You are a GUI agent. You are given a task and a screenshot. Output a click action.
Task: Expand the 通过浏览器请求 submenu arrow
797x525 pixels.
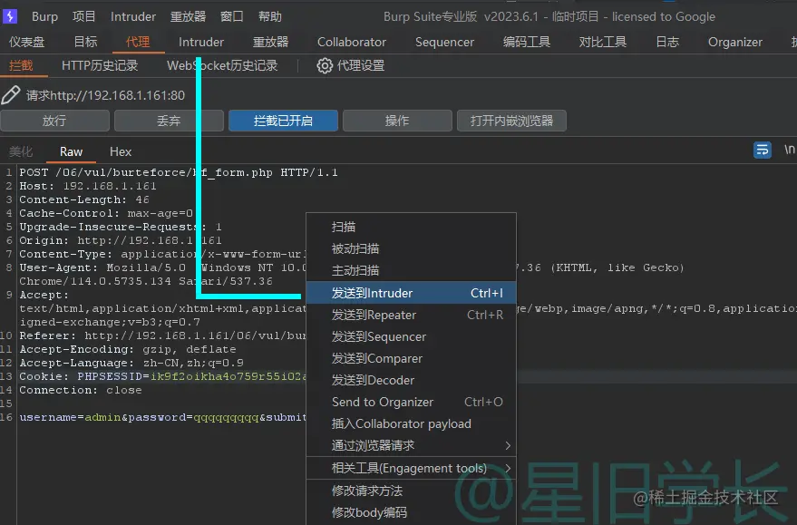coord(507,446)
